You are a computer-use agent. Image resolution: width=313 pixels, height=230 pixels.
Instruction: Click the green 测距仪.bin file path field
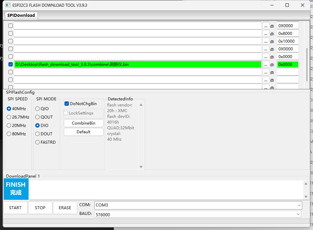[x=138, y=64]
